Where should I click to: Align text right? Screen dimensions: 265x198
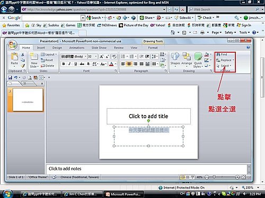135,64
